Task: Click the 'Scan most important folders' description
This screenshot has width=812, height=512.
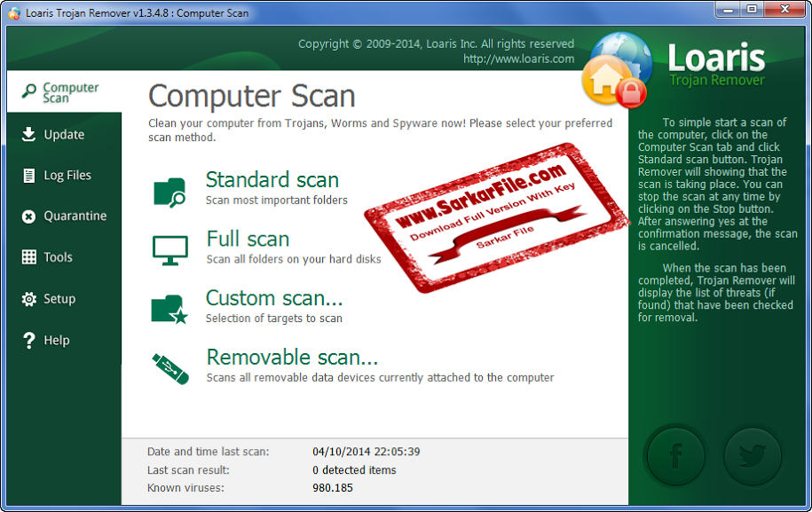Action: pyautogui.click(x=277, y=201)
